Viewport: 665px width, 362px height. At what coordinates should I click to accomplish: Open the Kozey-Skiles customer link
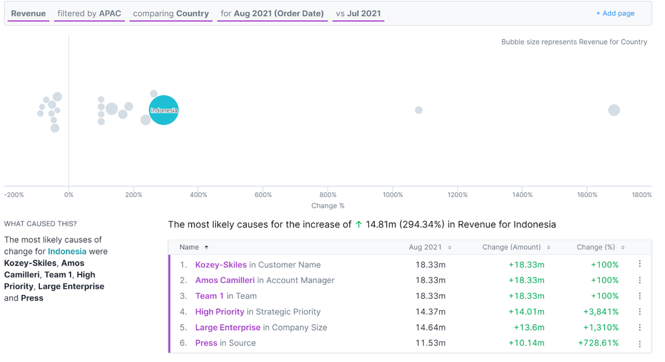pos(220,264)
